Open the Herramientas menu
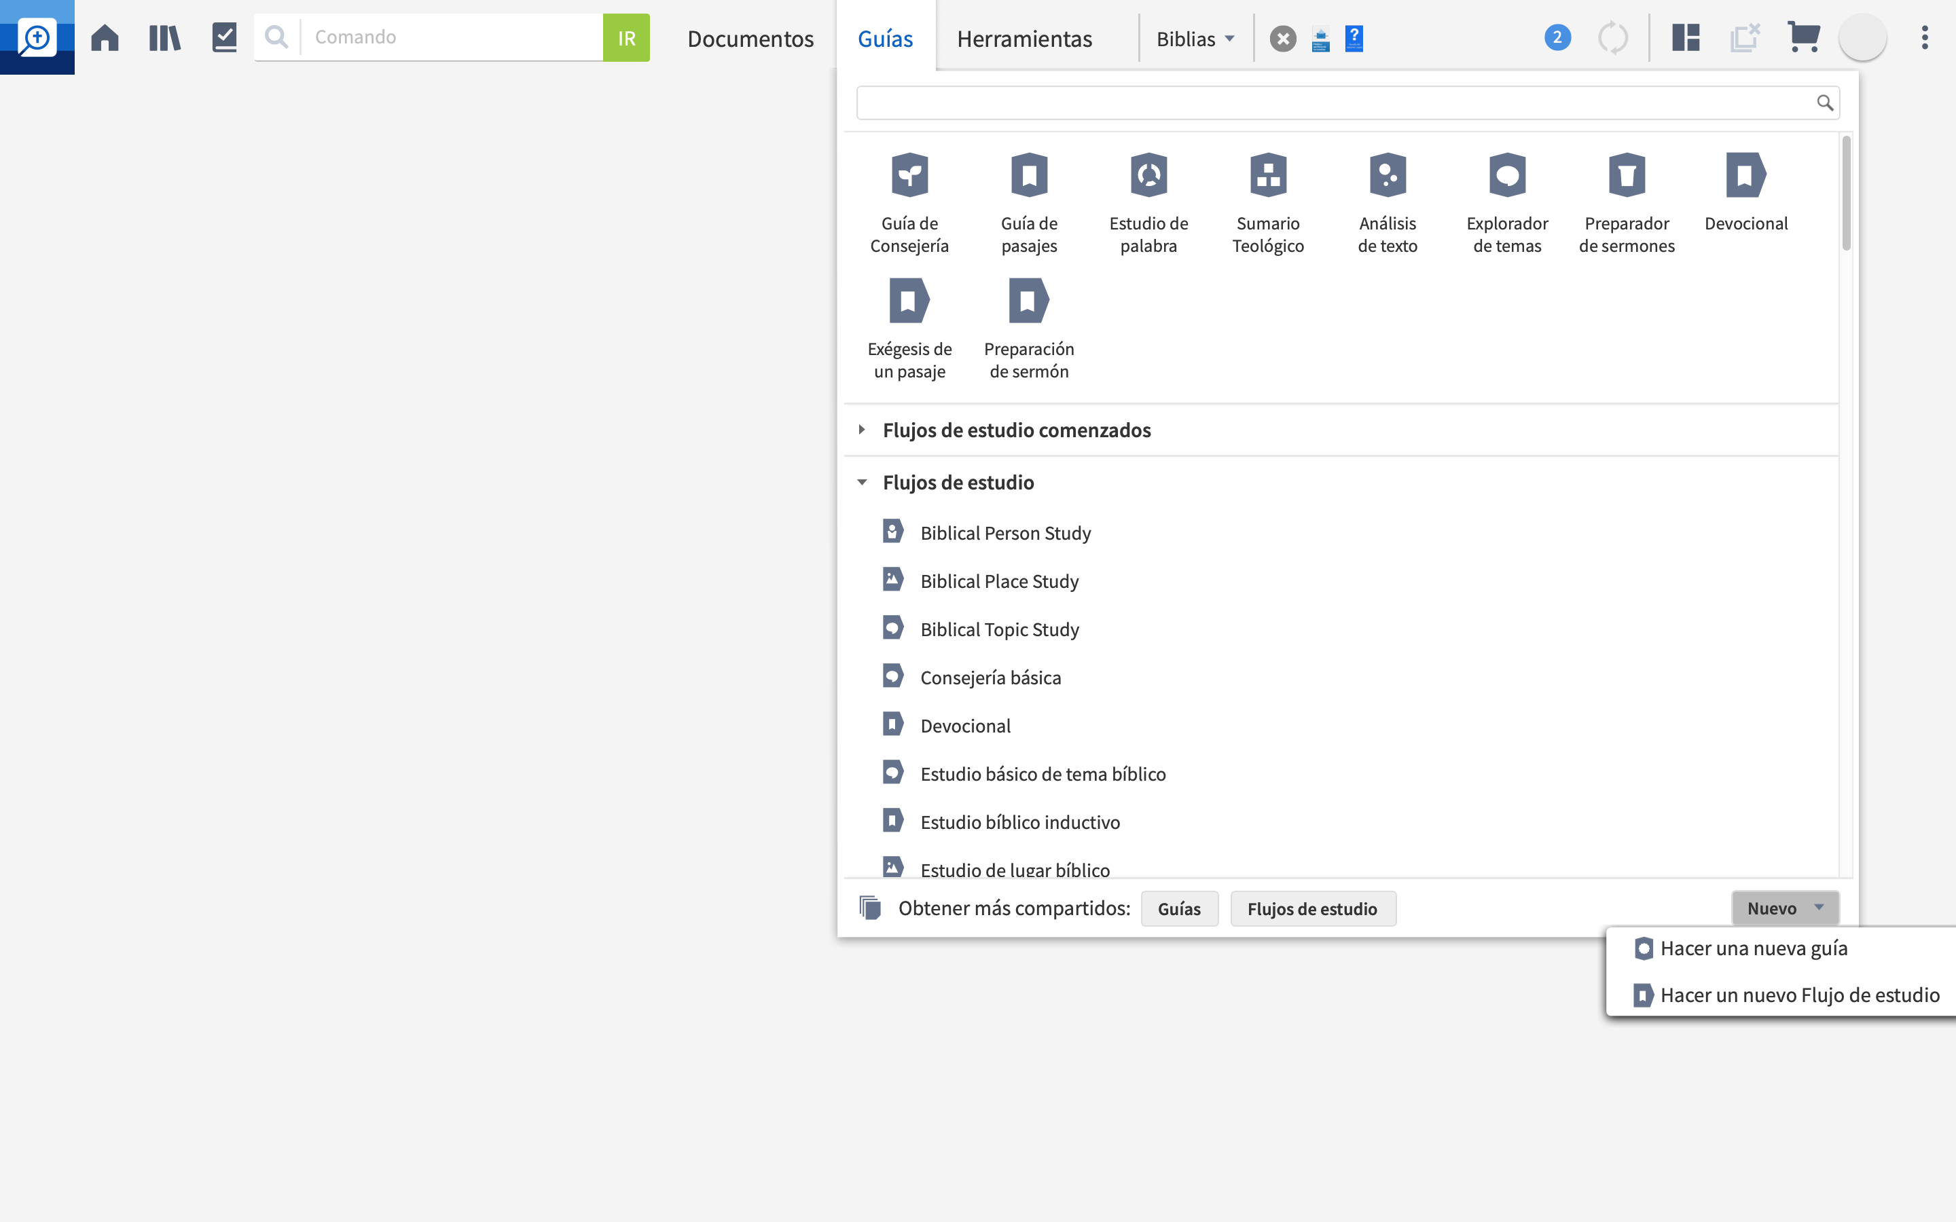Screen dimensions: 1956x1222 pos(1024,38)
